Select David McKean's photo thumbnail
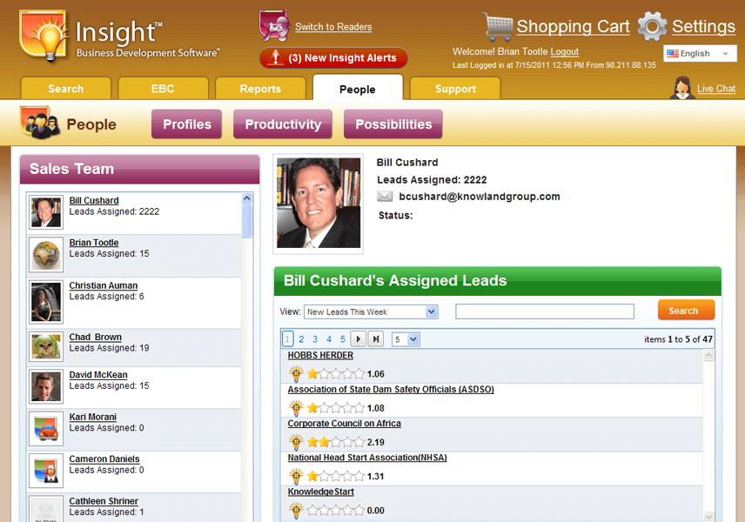This screenshot has width=745, height=522. (46, 386)
